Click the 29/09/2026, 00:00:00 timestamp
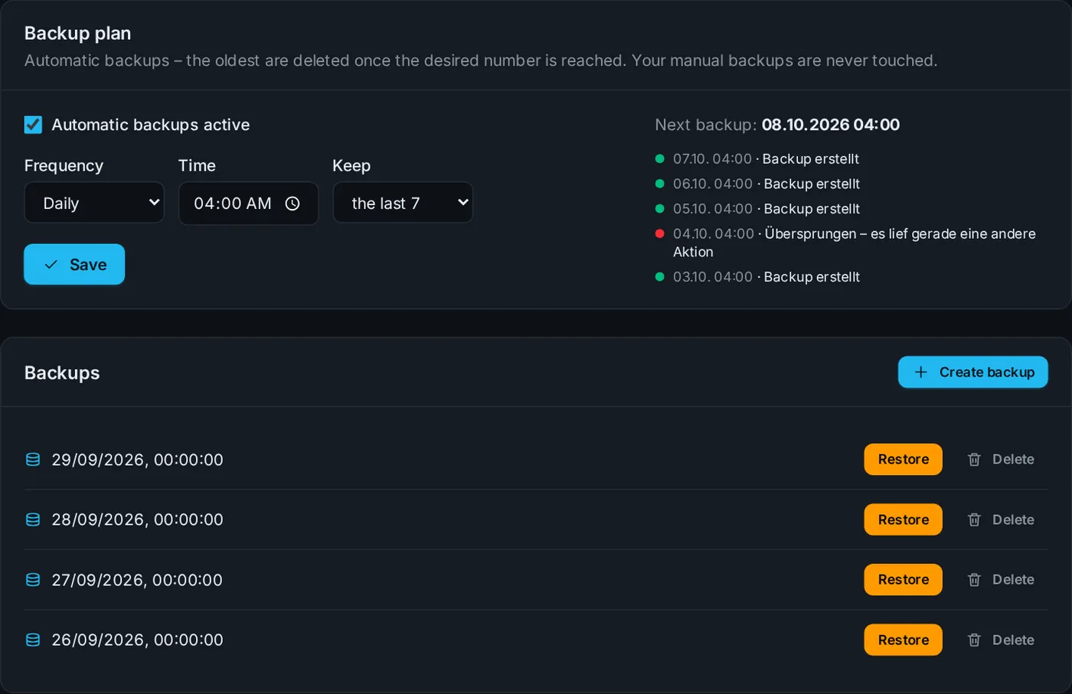 [x=137, y=459]
